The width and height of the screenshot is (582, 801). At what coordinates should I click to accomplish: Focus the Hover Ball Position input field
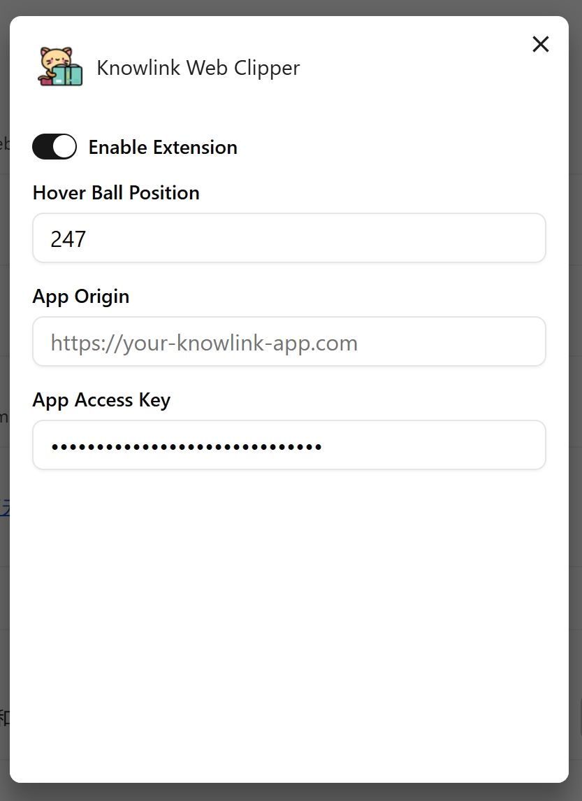point(289,238)
